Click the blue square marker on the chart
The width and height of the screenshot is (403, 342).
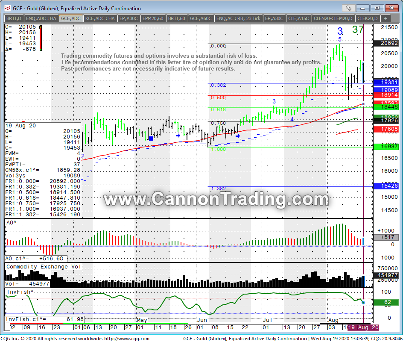[151, 138]
